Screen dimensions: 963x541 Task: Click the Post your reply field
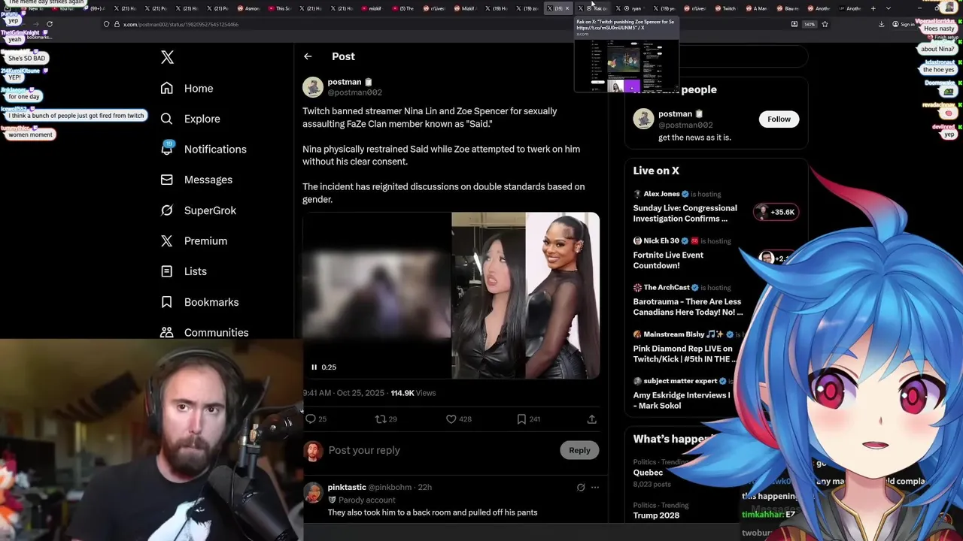[440, 450]
